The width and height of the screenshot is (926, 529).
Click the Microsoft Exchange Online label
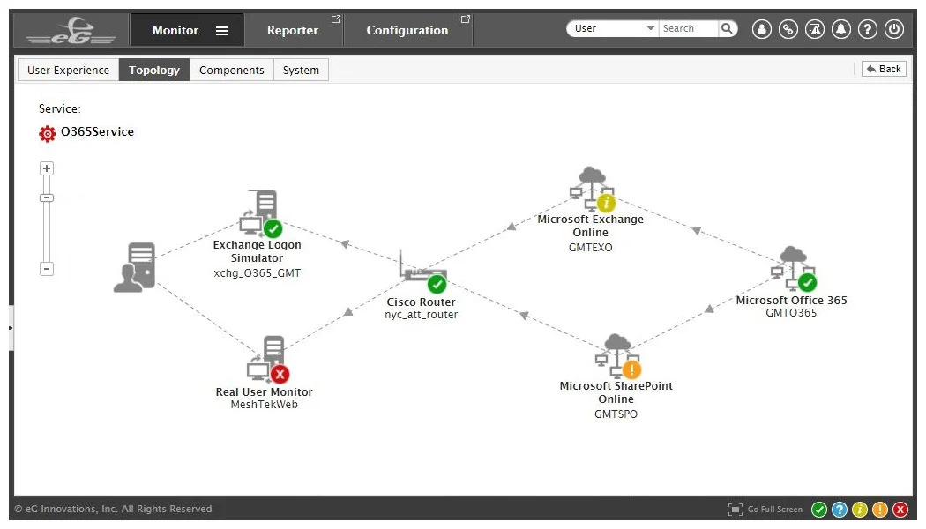[591, 226]
